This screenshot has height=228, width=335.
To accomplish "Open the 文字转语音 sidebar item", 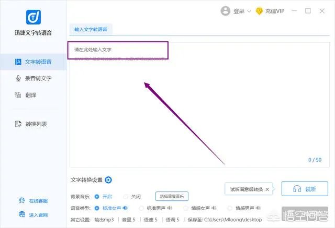I will coord(33,62).
